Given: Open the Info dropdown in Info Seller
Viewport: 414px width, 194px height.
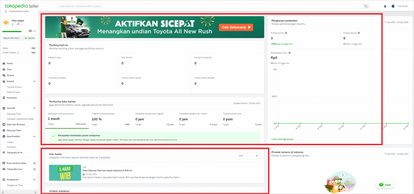Looking at the screenshot, I should click(248, 156).
